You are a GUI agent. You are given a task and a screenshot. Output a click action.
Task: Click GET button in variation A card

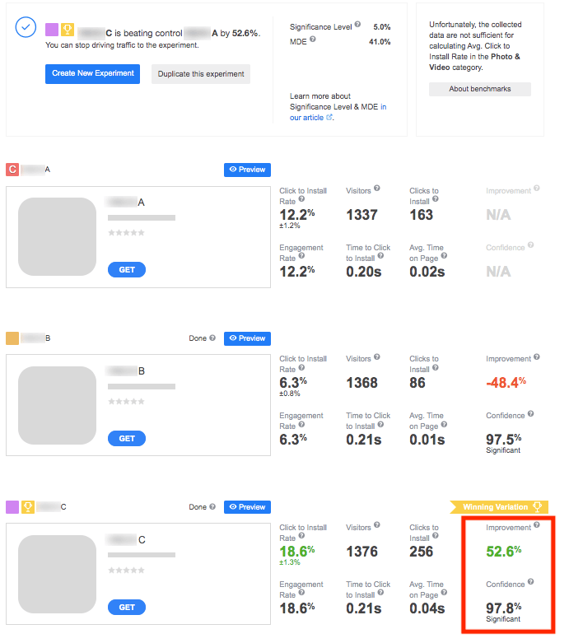click(127, 269)
